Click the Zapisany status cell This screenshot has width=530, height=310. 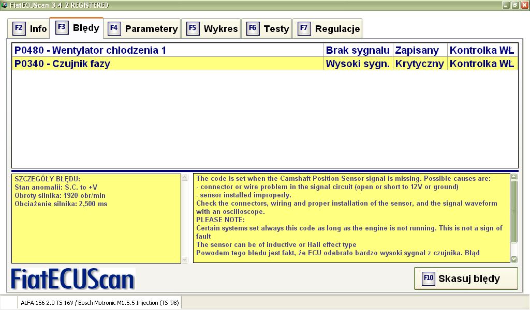pyautogui.click(x=420, y=50)
